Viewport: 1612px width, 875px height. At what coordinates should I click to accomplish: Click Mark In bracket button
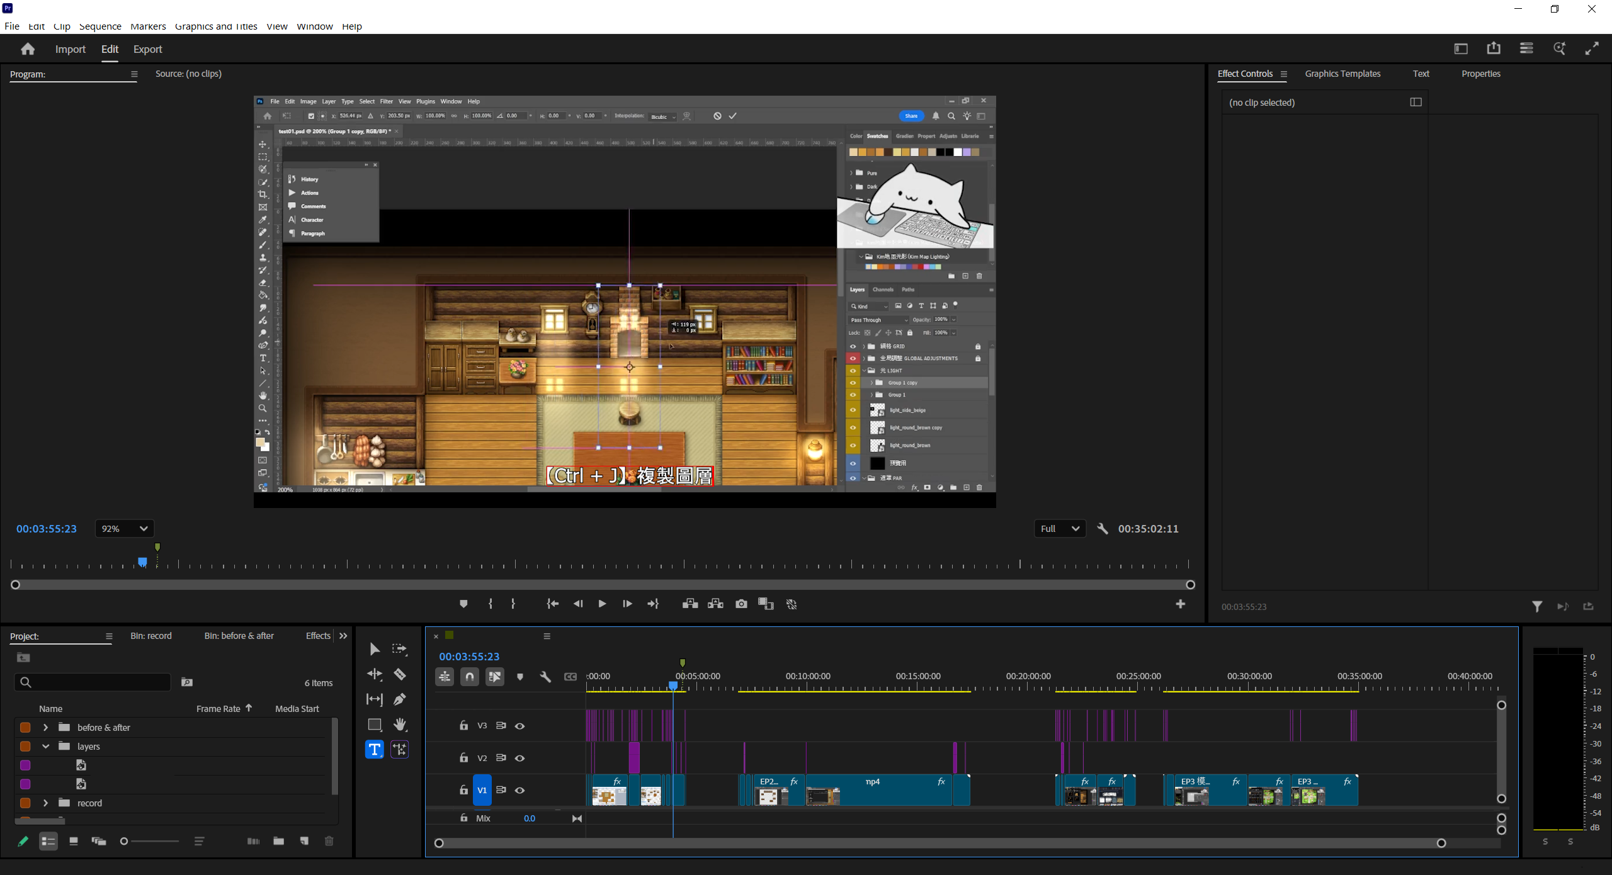[x=491, y=604]
